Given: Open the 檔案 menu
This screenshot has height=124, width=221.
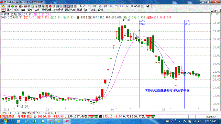Looking at the screenshot, I should click(x=9, y=10).
